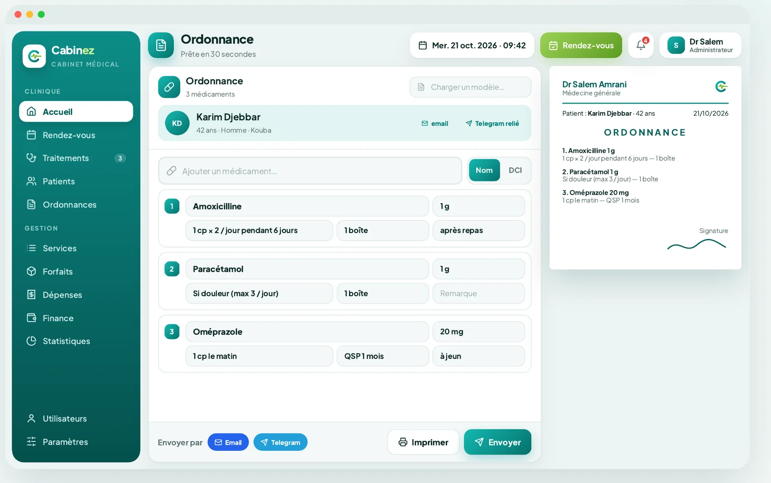Image resolution: width=771 pixels, height=483 pixels.
Task: Open Utilisateurs page
Action: coord(76,418)
